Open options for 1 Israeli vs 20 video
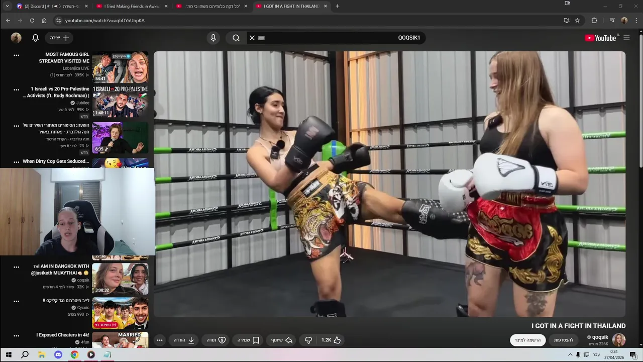 click(16, 90)
